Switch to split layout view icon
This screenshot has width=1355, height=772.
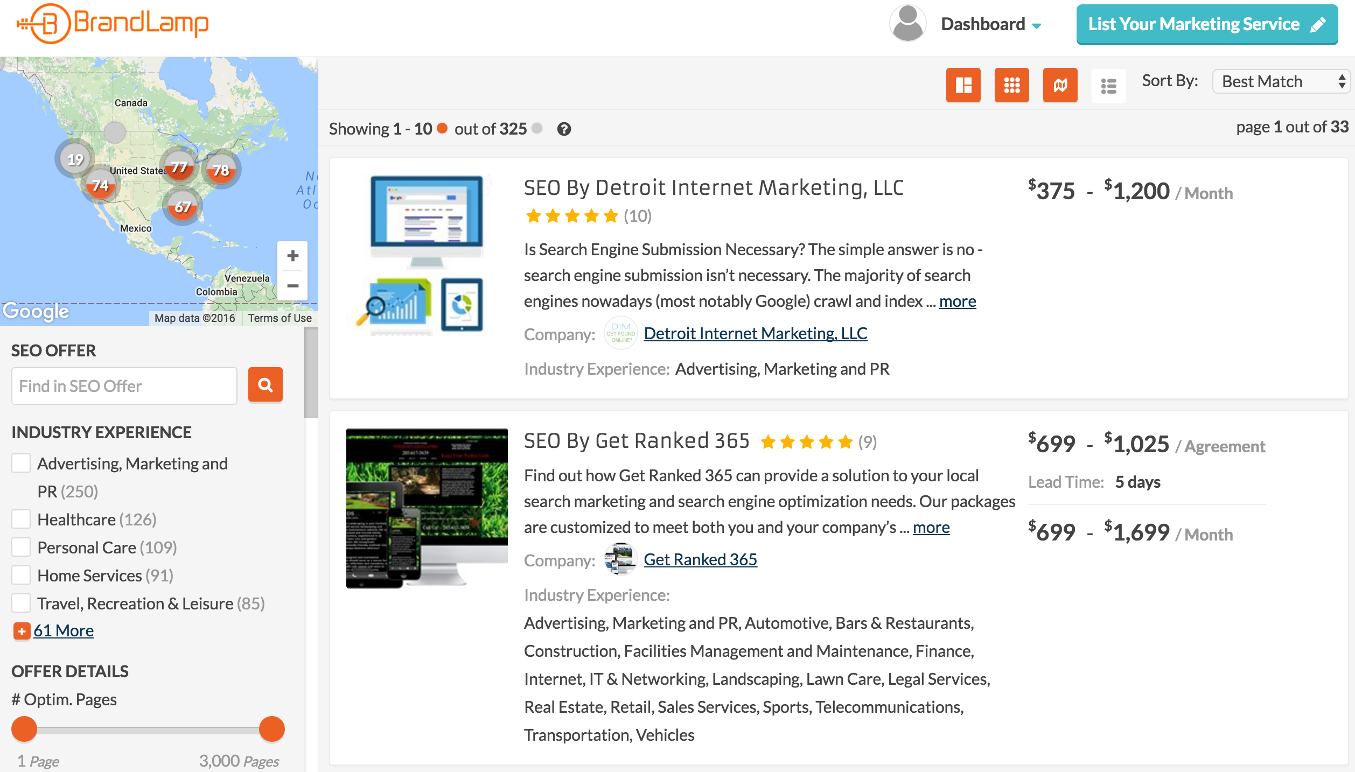963,85
